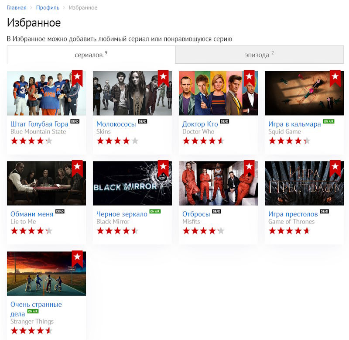Click DEAD badge beside Молокососы
Viewport: 349px width, 340px height.
pos(143,121)
